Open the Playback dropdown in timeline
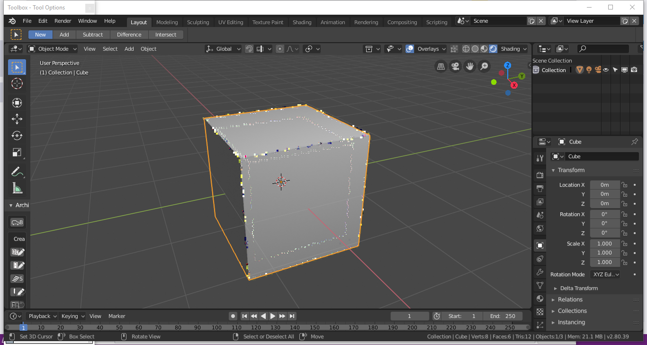This screenshot has height=345, width=647. 42,316
